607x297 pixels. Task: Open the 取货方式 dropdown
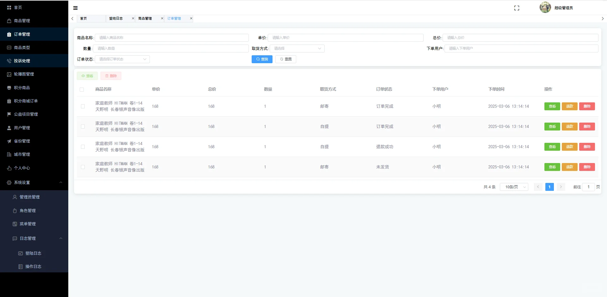(x=297, y=48)
